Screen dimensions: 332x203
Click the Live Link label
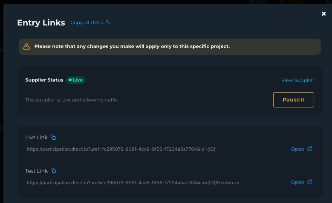[36, 138]
